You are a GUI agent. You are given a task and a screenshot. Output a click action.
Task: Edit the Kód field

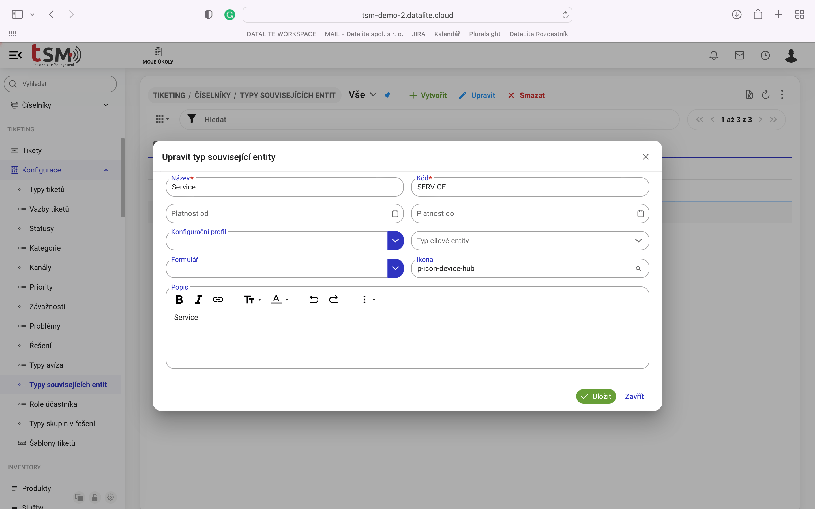(x=530, y=187)
